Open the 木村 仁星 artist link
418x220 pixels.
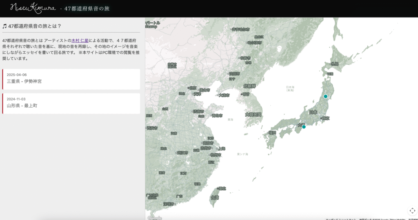pyautogui.click(x=80, y=41)
